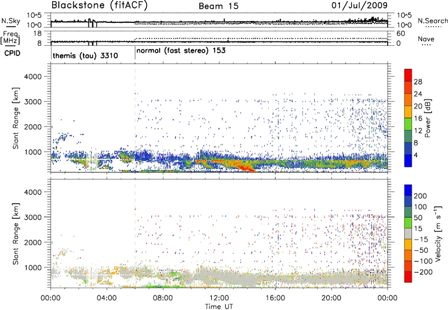Click the Power [dB] colorbar label

tap(428, 118)
